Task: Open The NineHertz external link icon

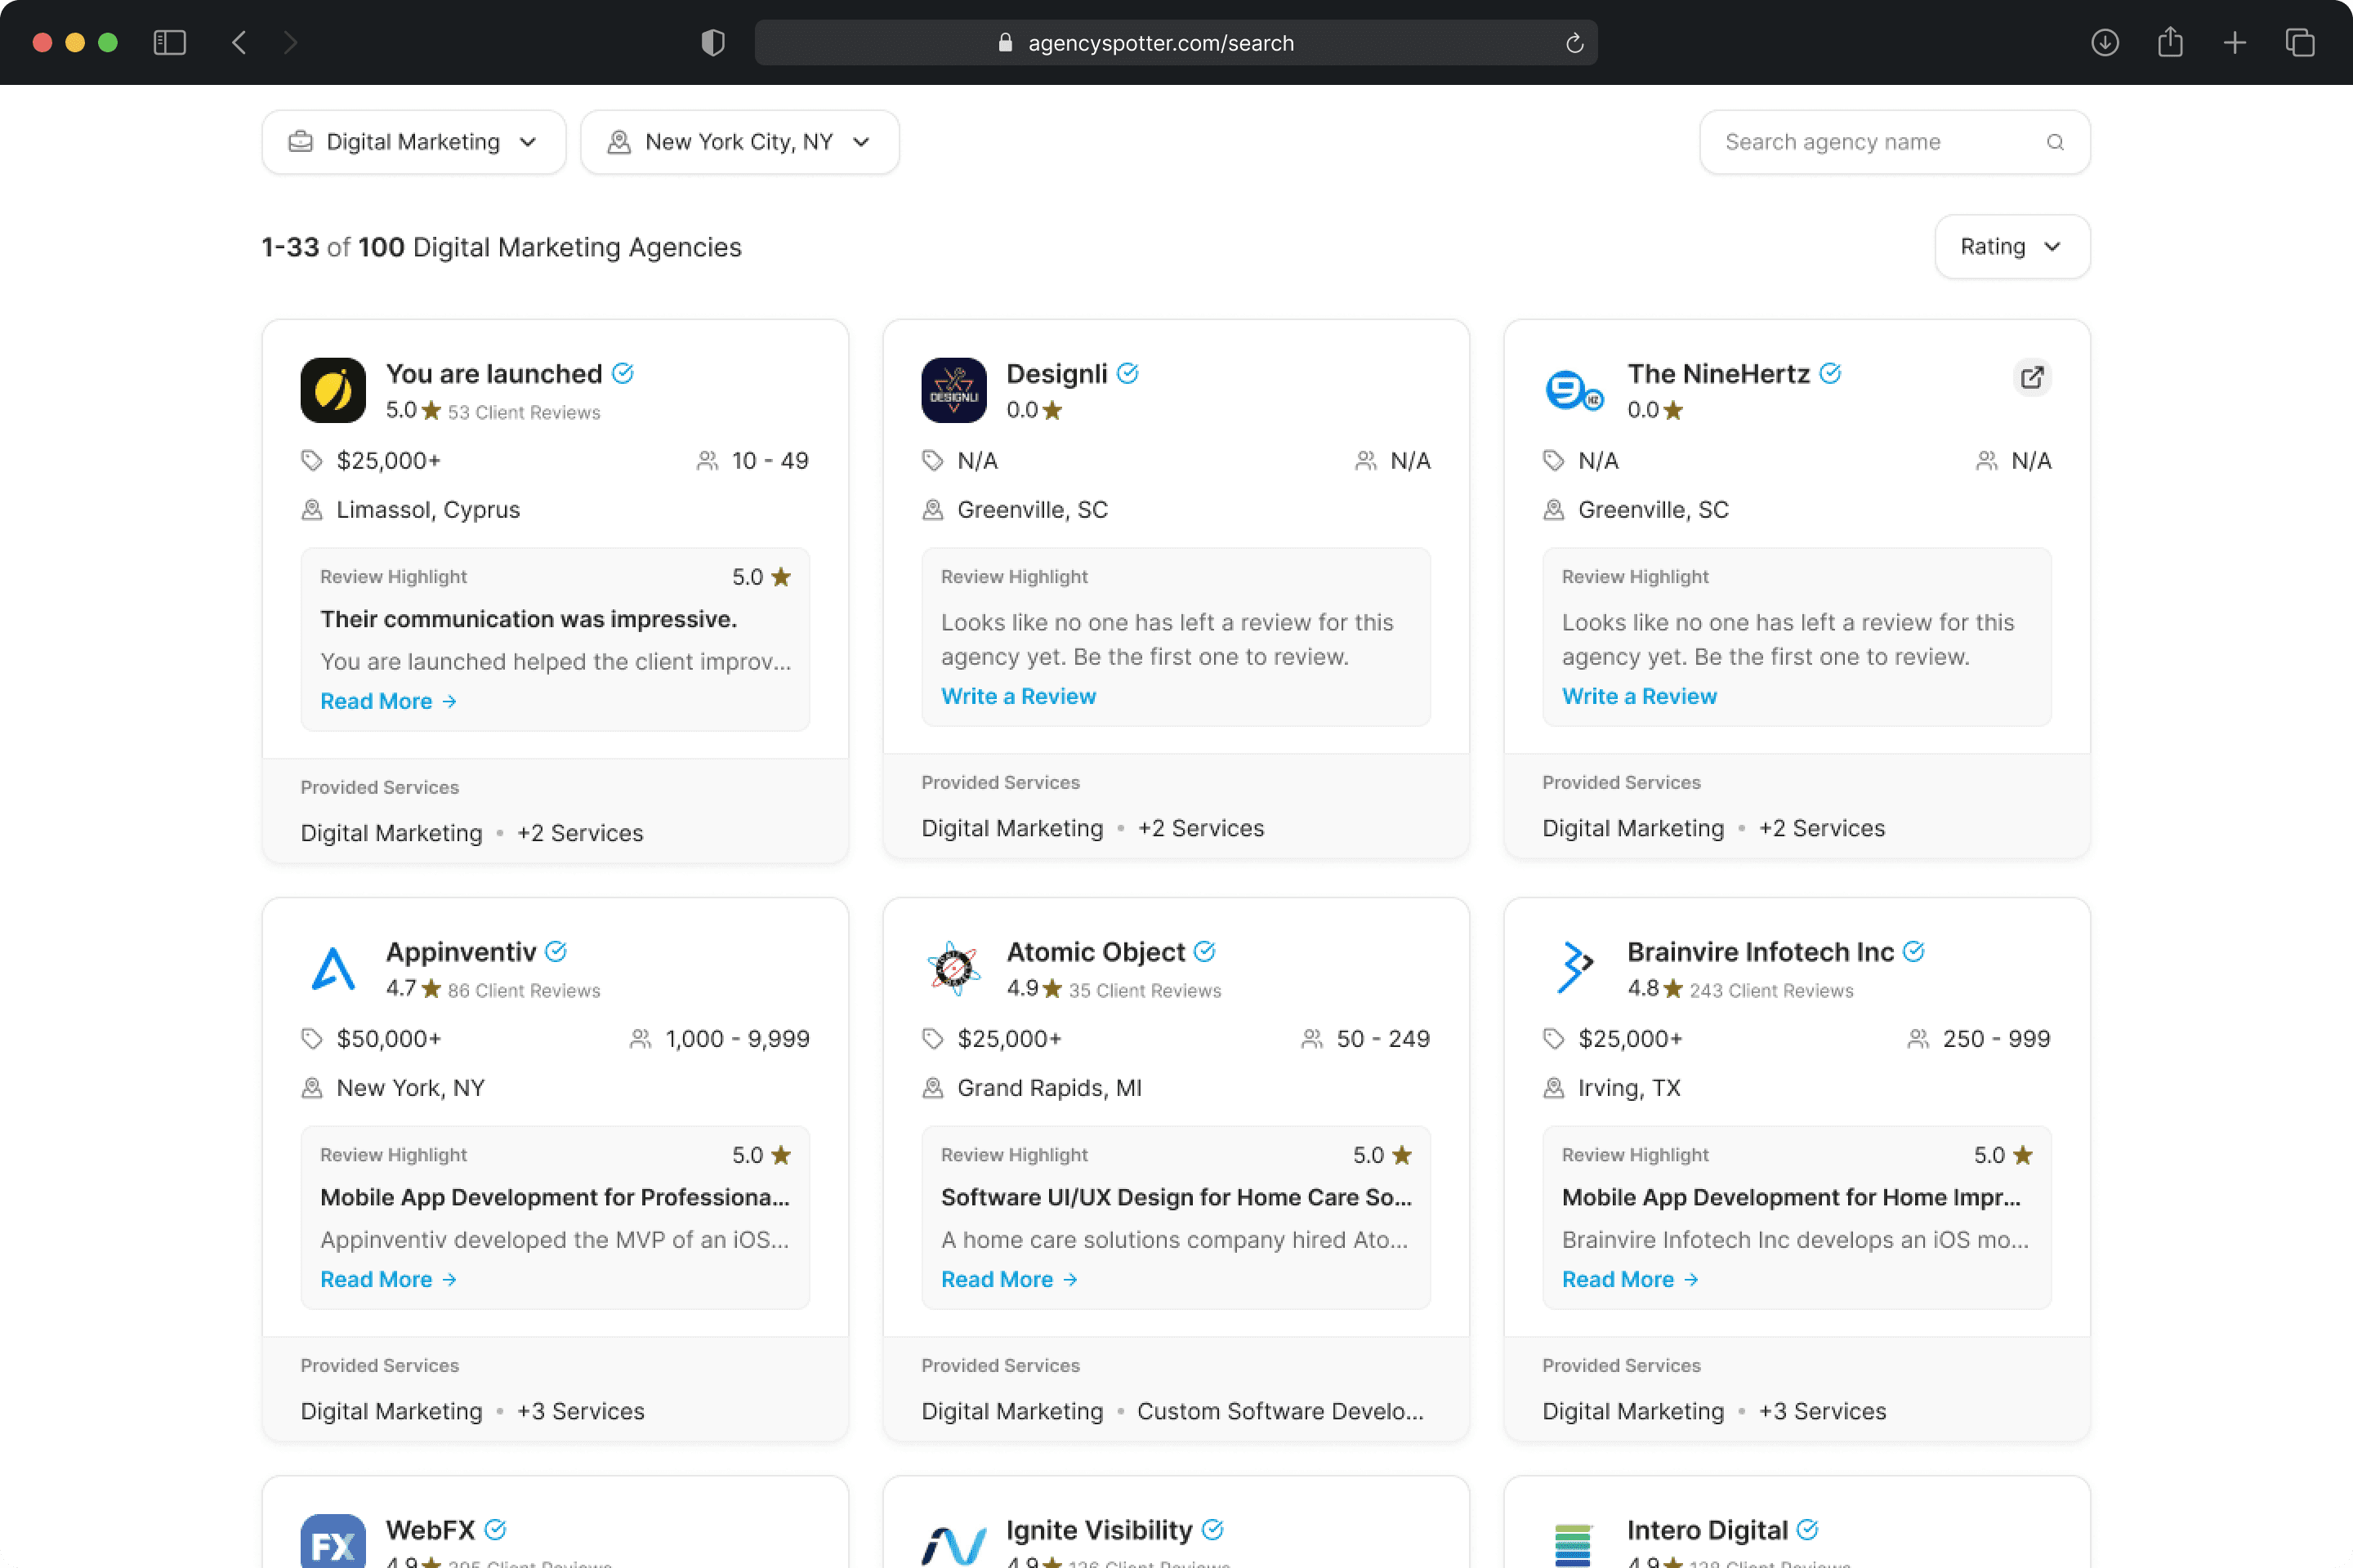Action: (x=2031, y=378)
